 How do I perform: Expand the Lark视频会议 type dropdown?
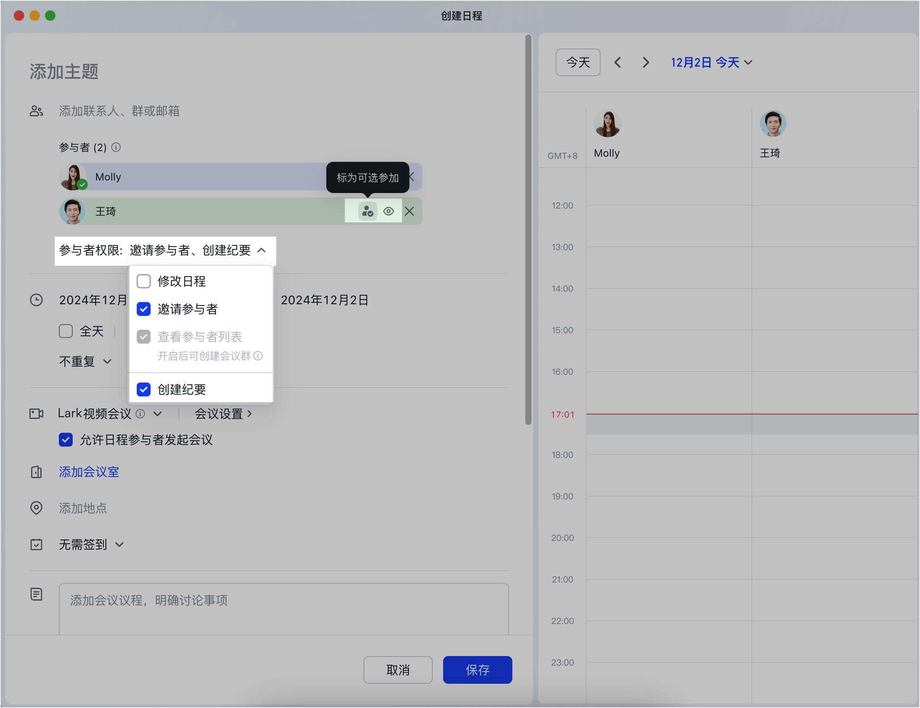click(158, 414)
